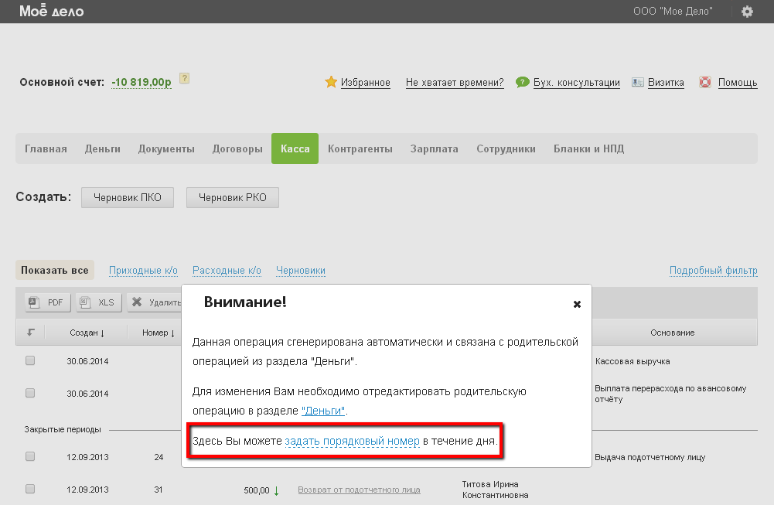Viewport: 774px width, 505px height.
Task: Sort by the Номер column
Action: (x=159, y=333)
